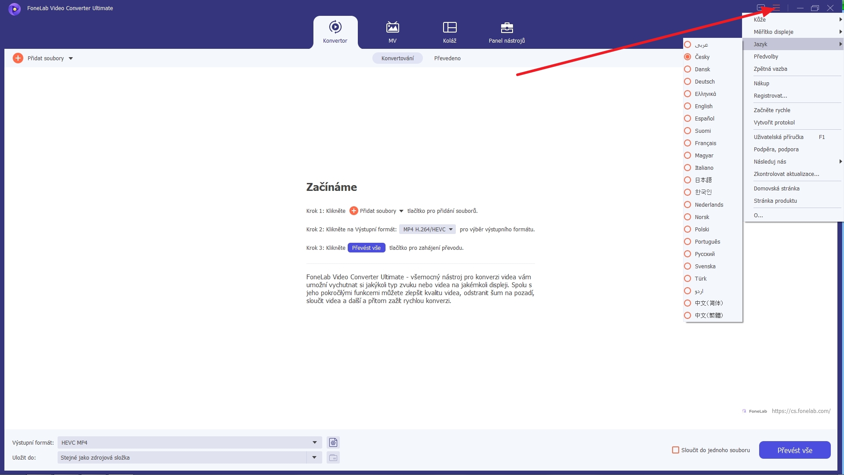This screenshot has width=844, height=475.
Task: Click the hamburger menu icon
Action: (x=776, y=8)
